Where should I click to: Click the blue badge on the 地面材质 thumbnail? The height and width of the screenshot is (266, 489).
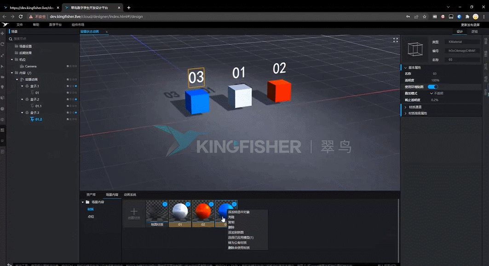pyautogui.click(x=165, y=204)
